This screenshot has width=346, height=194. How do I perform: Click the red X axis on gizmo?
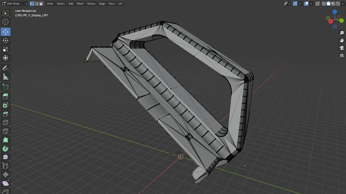[x=331, y=21]
